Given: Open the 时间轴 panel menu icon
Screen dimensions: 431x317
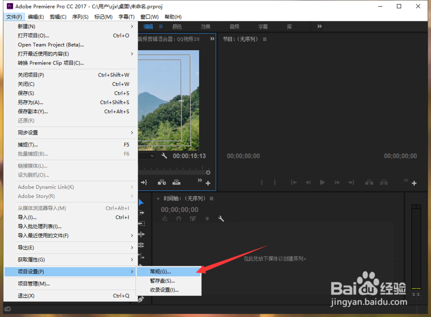Looking at the screenshot, I should [x=212, y=199].
